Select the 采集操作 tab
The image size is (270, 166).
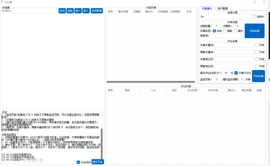pos(207,8)
